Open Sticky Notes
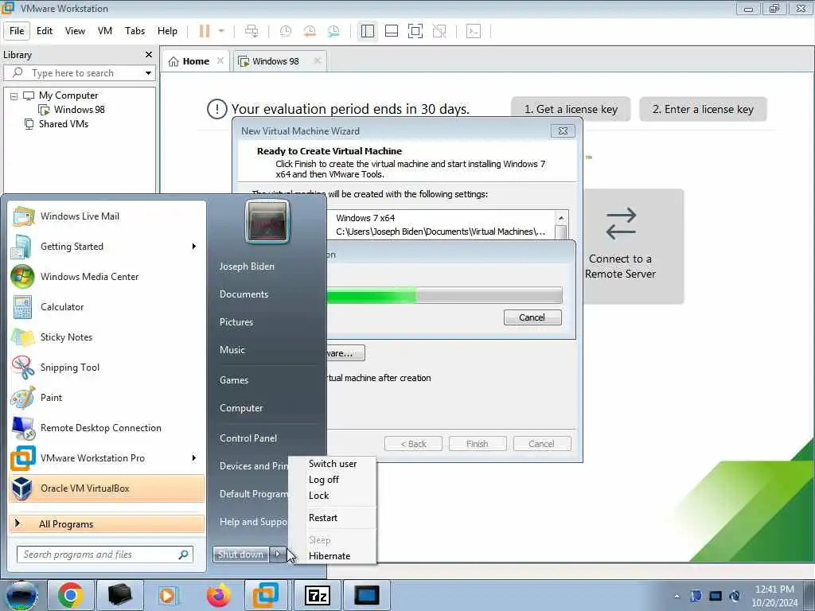The image size is (815, 611). pos(107,337)
